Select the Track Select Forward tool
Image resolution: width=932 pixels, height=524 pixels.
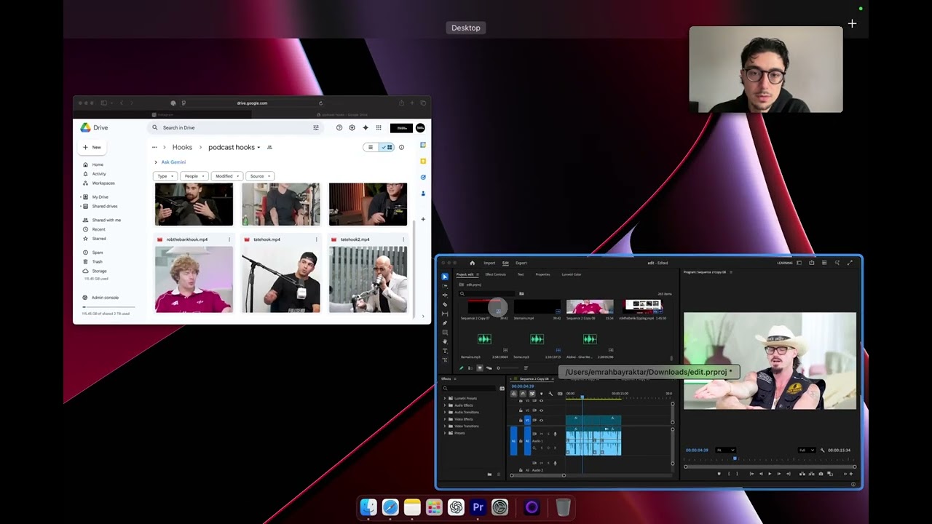pyautogui.click(x=445, y=286)
